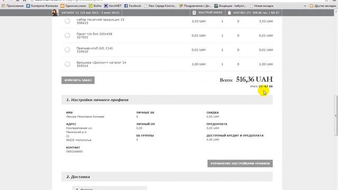
Task: Click the Контакт phone number
Action: [x=74, y=151]
